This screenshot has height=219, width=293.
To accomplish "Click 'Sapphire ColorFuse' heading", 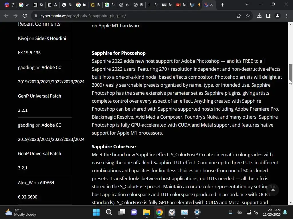I will [114, 147].
